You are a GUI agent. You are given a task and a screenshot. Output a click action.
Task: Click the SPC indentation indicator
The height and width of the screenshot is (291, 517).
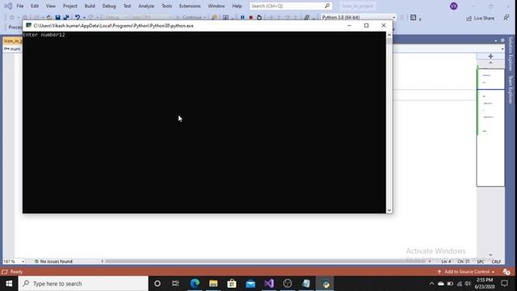[481, 262]
